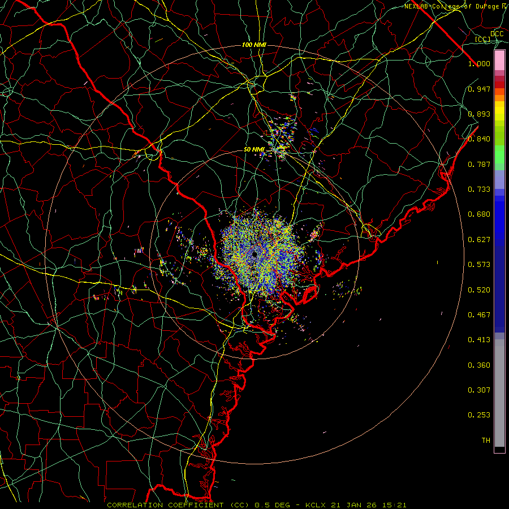Click the "KCLX" radar site identifier
The height and width of the screenshot is (509, 509).
coord(316,505)
